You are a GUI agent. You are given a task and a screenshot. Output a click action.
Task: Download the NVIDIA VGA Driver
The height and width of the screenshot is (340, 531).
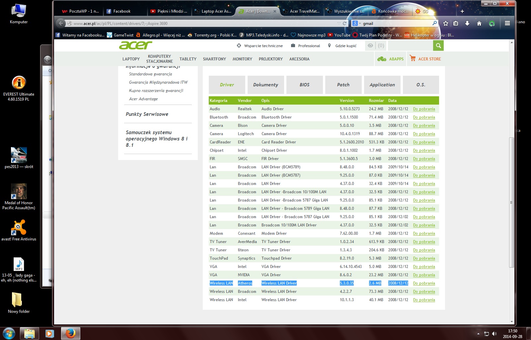tap(424, 275)
